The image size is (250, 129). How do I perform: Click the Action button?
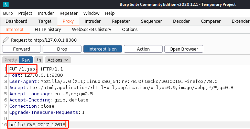(x=143, y=49)
